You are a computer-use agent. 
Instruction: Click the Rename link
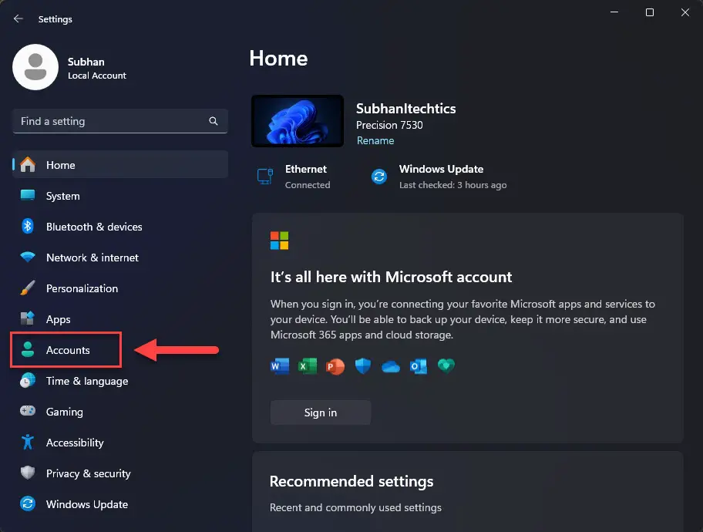click(375, 140)
